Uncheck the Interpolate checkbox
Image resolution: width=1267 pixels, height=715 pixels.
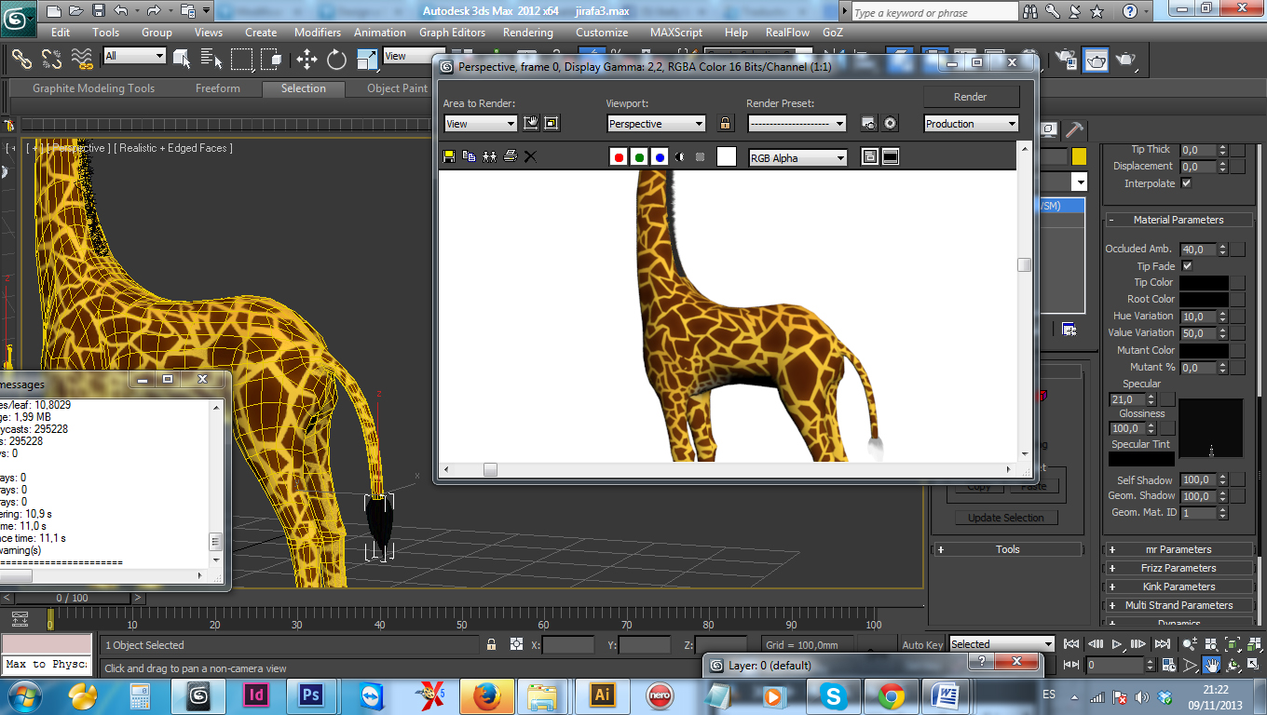tap(1186, 183)
